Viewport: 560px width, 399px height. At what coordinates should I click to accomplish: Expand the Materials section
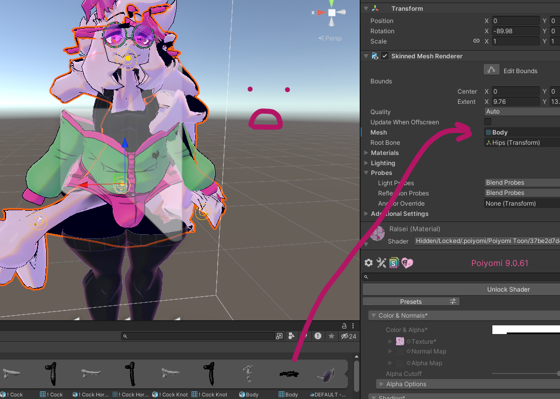coord(366,152)
